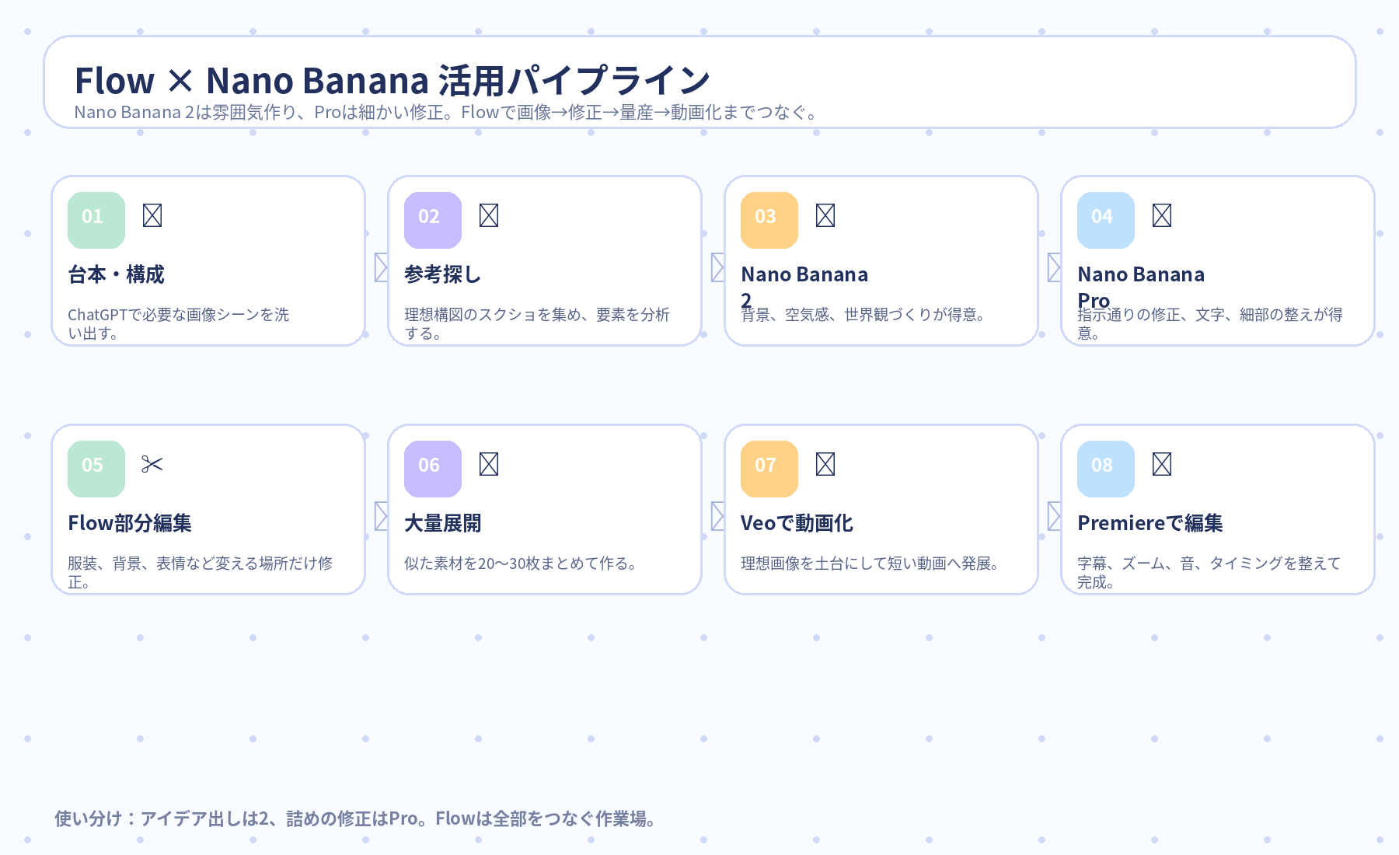Click the icon beside badge 08
Viewport: 1399px width, 855px height.
(1162, 464)
